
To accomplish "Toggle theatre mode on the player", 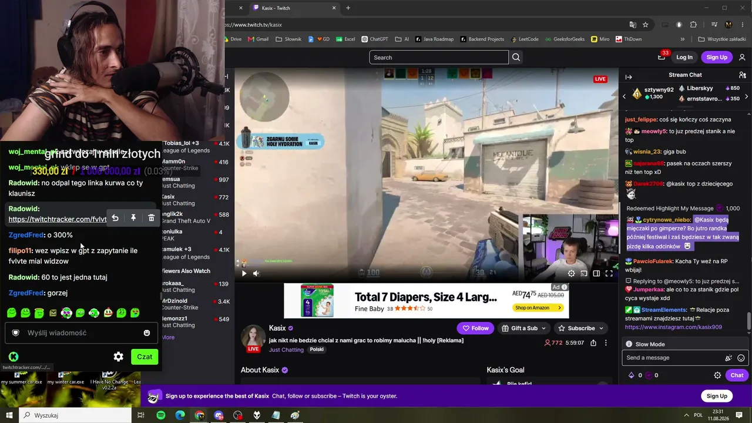I will click(x=596, y=273).
